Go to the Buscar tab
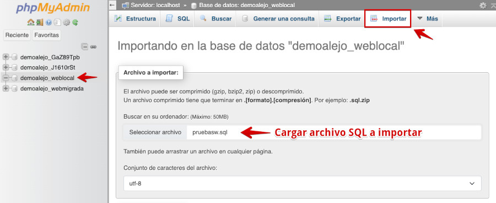 [x=215, y=19]
